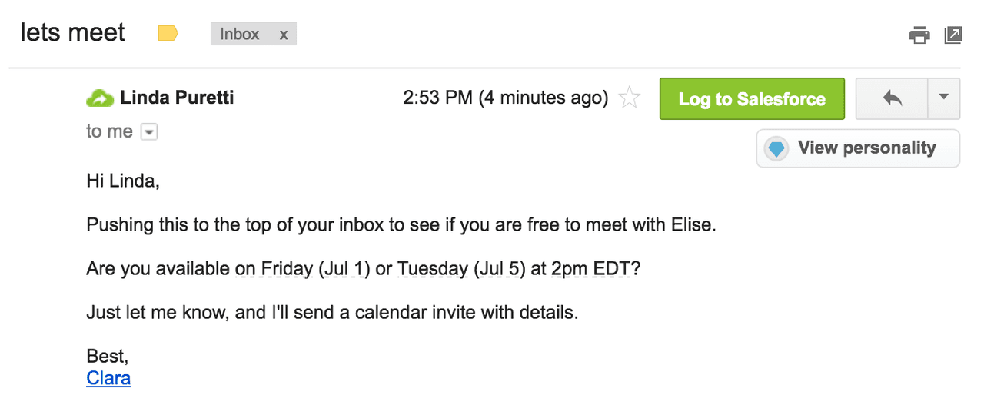Screen dimensions: 984x405
Task: Click the reply arrow button
Action: 892,98
